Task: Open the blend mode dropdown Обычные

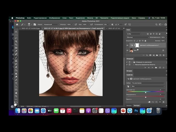Action: 137,37
